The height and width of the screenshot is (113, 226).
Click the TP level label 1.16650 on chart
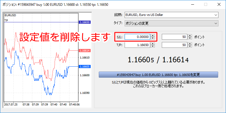pos(85,22)
